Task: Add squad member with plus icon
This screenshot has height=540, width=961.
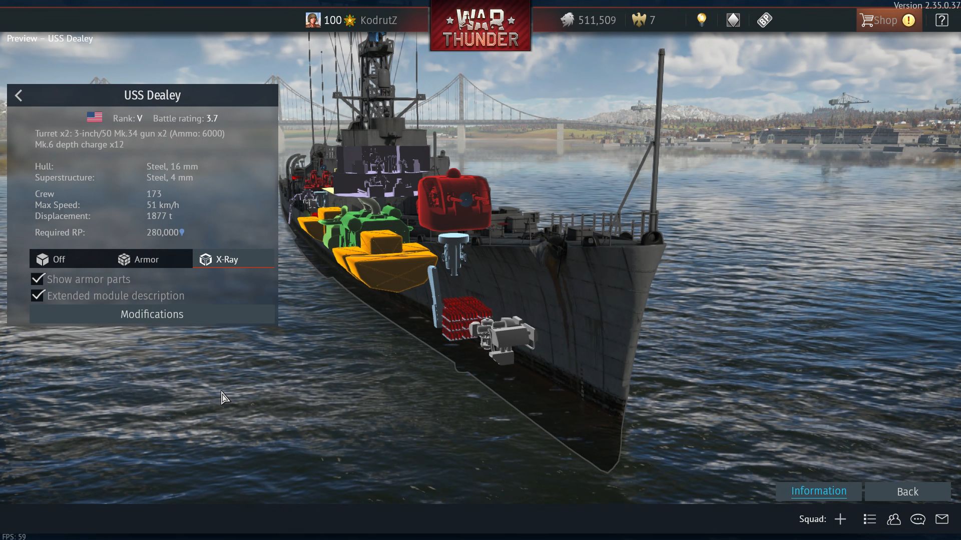Action: click(840, 519)
